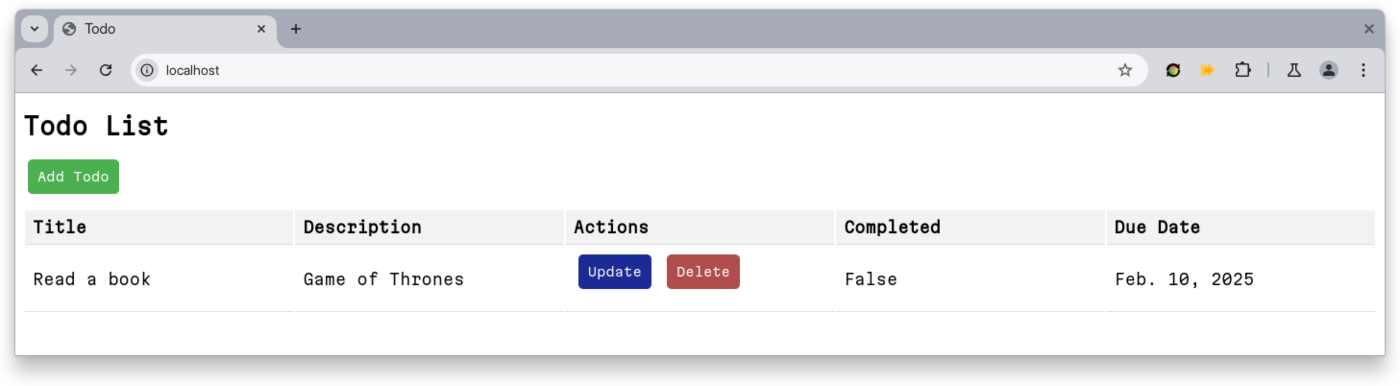1400x386 pixels.
Task: Click the Chrome update refresh icon
Action: (x=1173, y=70)
